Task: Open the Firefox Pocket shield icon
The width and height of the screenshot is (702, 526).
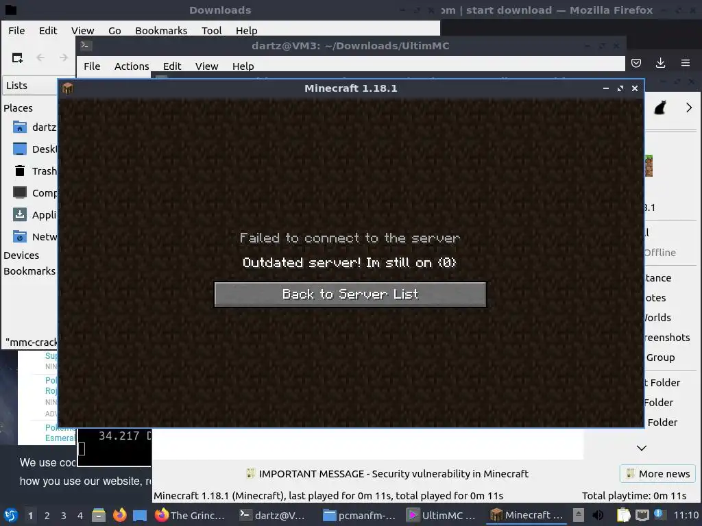Action: 636,63
